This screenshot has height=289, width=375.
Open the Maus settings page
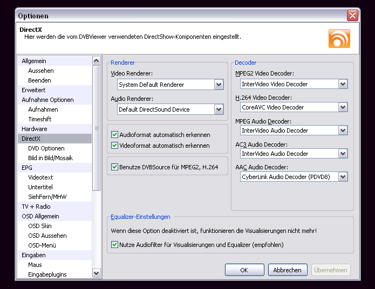click(55, 265)
